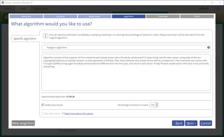Proceed with the Next button
224x137 pixels.
191,123
